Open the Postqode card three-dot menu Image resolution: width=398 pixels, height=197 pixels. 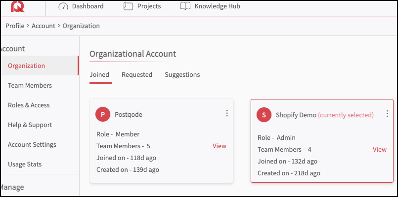227,113
